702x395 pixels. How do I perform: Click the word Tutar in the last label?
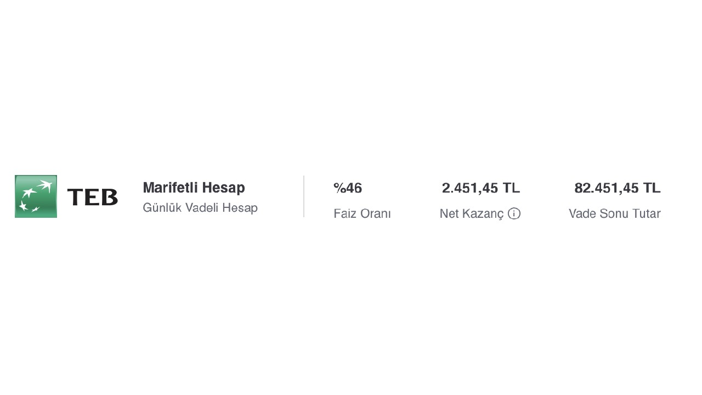[x=647, y=214]
